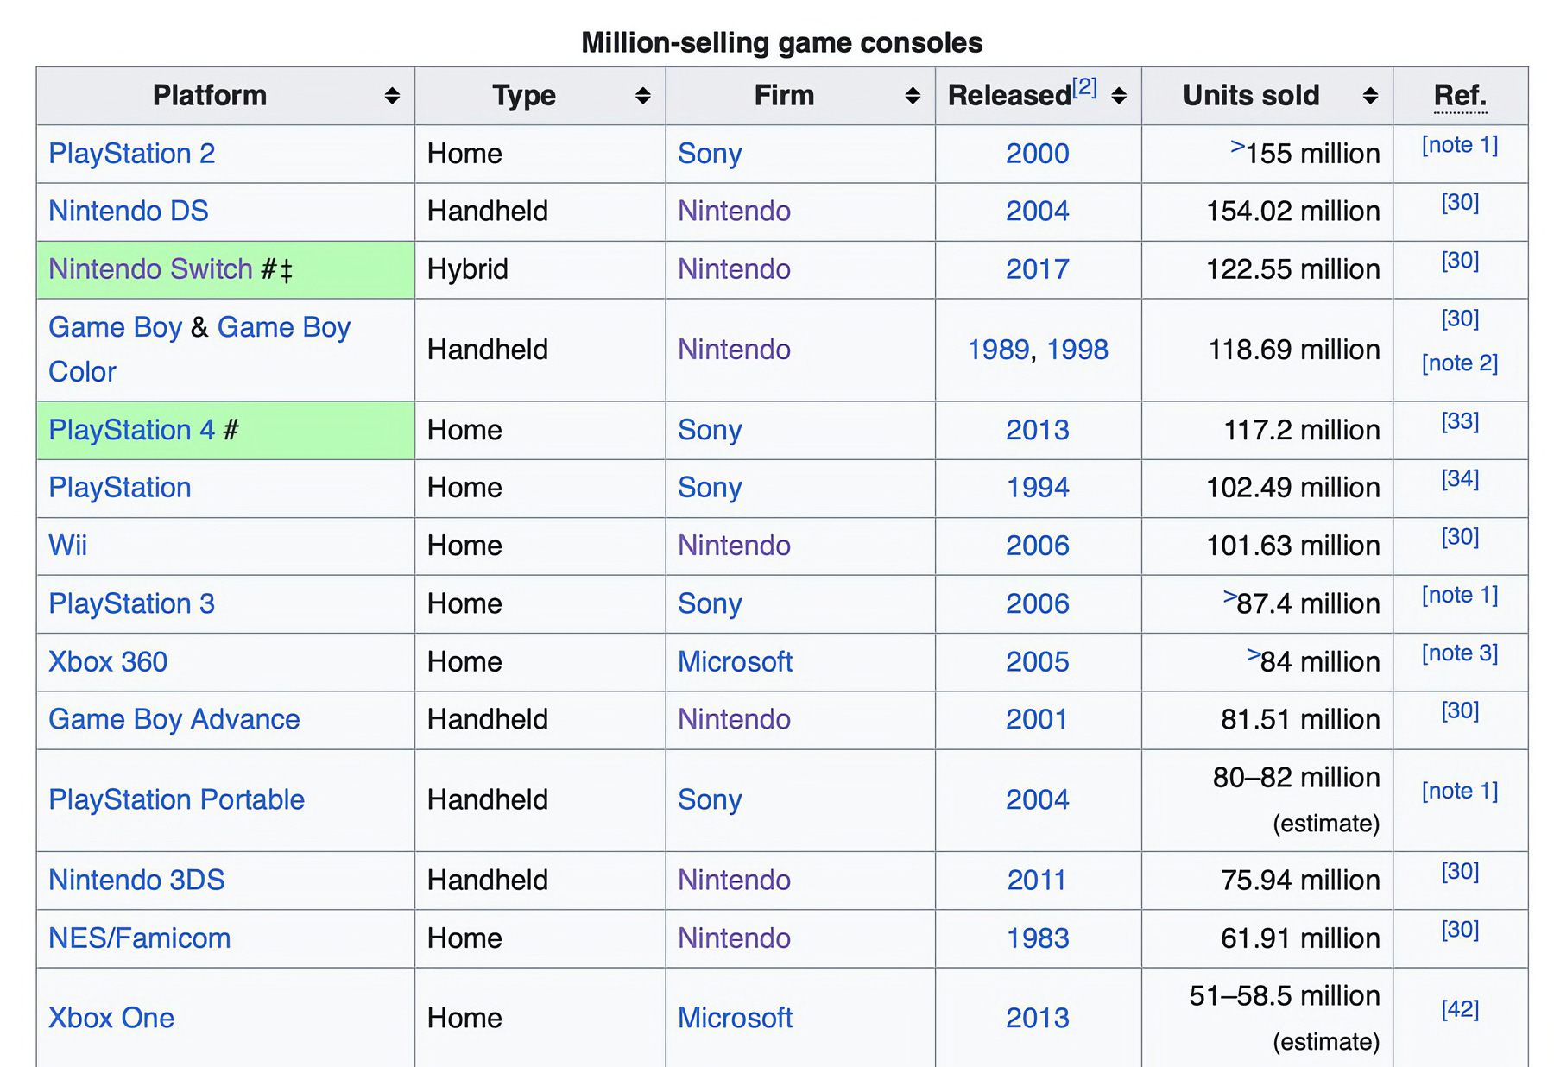
Task: Open the Wii platform link
Action: [x=67, y=546]
